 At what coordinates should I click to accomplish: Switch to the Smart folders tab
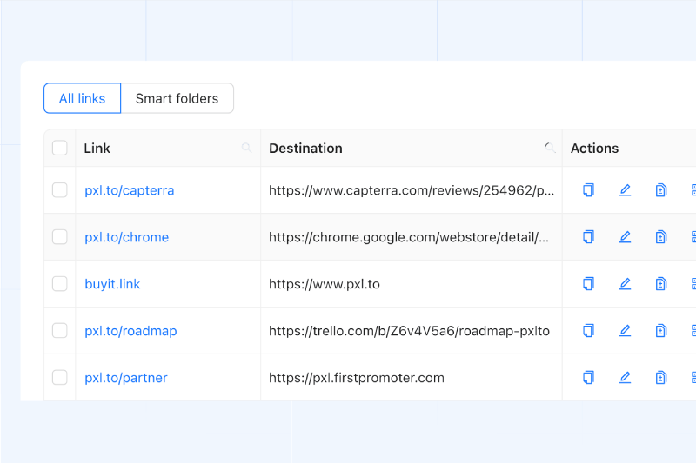click(177, 98)
